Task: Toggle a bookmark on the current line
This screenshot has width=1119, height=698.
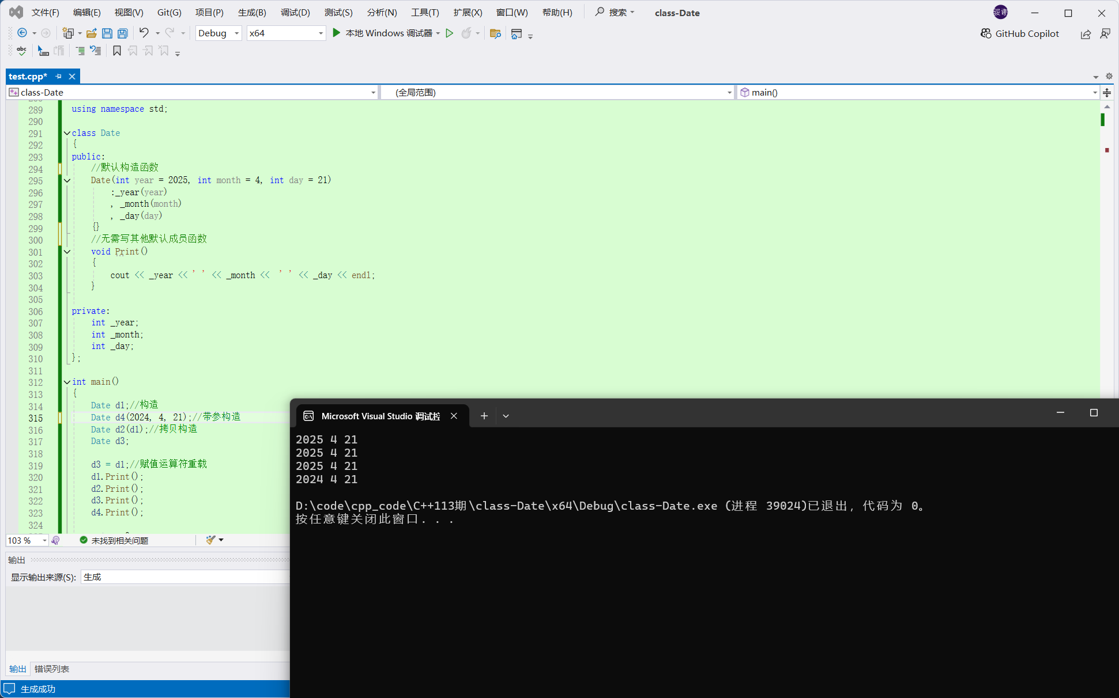Action: click(116, 51)
